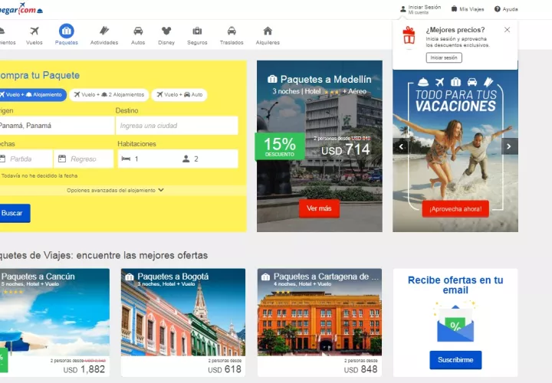The image size is (552, 383).
Task: Click the Autos car icon
Action: point(138,31)
